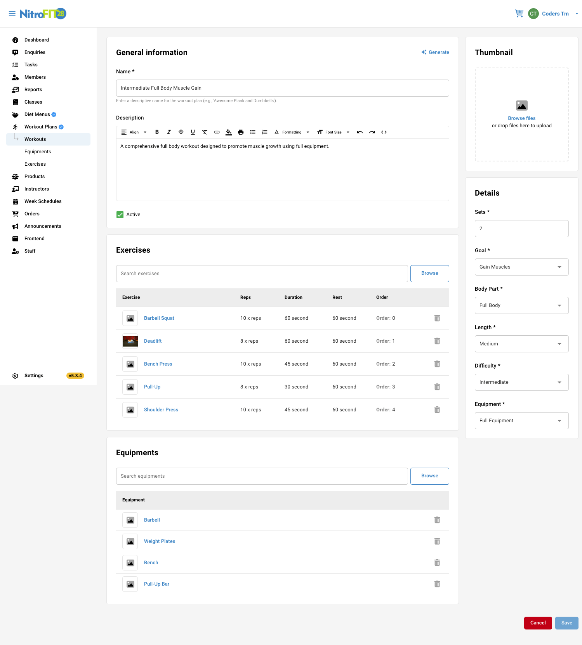Click the Barbell Squat exercise link

click(159, 318)
